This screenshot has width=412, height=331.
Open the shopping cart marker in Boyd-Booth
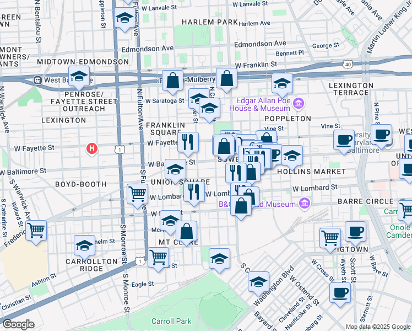[x=137, y=194]
